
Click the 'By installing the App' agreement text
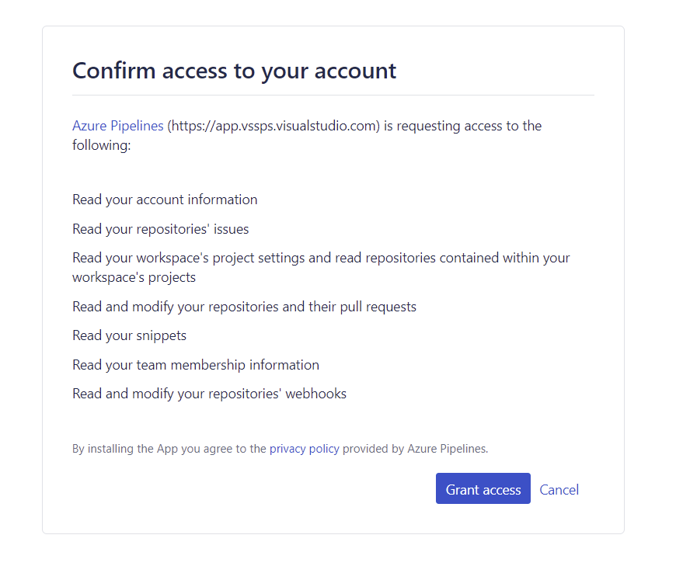169,449
